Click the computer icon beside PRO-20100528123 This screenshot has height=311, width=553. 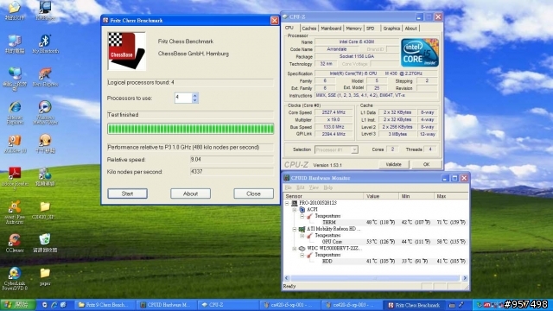tap(295, 203)
